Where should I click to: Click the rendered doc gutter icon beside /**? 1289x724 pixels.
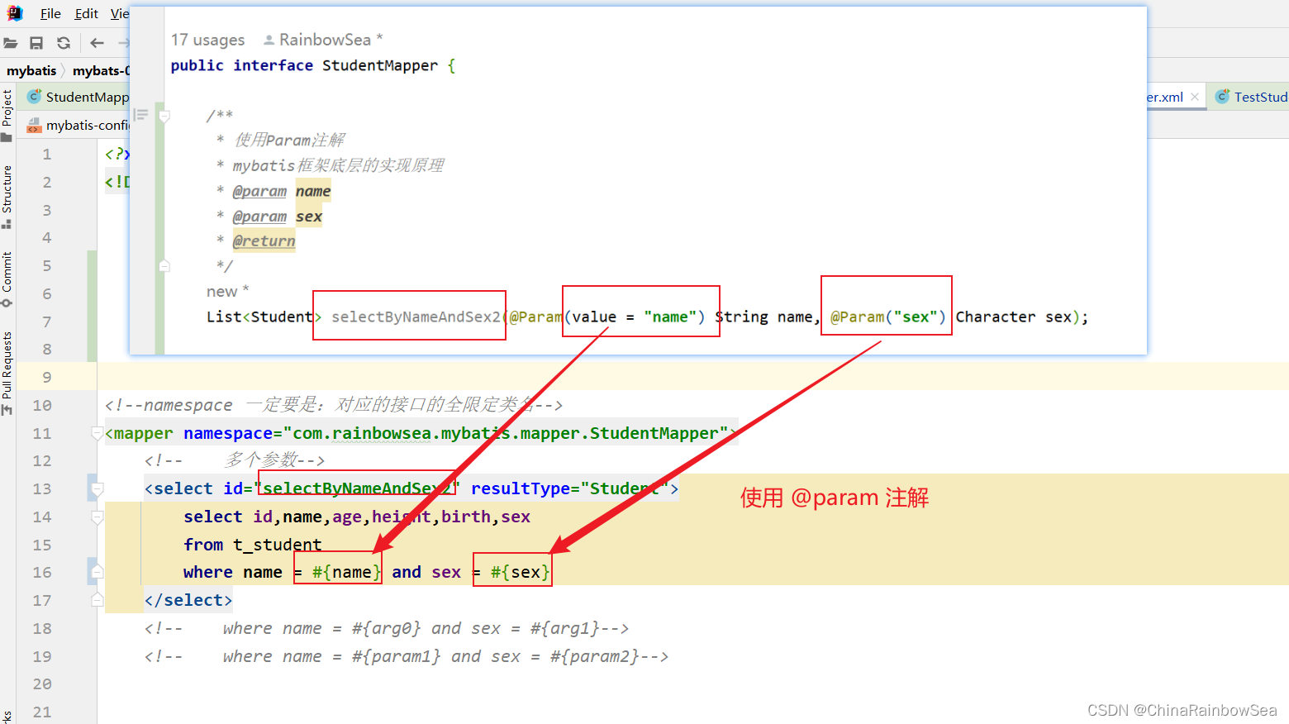[141, 115]
